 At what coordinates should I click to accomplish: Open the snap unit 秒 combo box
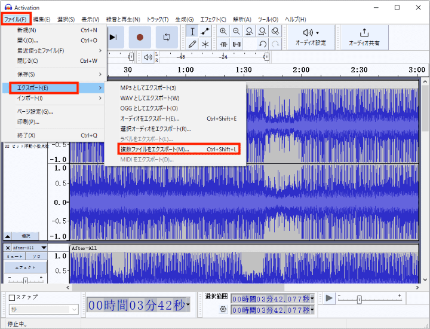coord(44,309)
